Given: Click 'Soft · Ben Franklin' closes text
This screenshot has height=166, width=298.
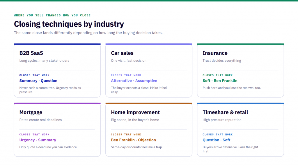Looking at the screenshot, I should [x=220, y=81].
